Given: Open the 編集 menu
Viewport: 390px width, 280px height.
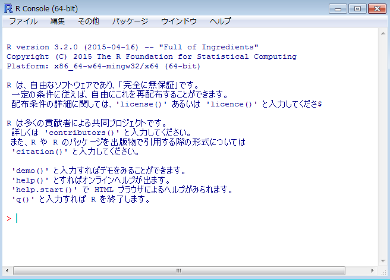Looking at the screenshot, I should tap(58, 21).
